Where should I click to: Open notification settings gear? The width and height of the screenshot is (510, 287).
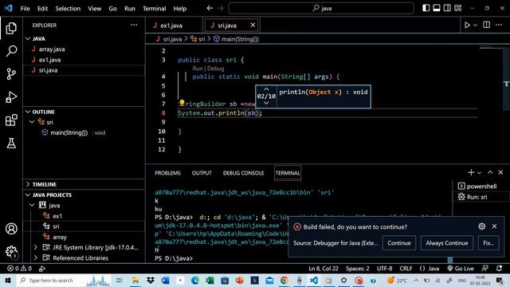pyautogui.click(x=481, y=226)
